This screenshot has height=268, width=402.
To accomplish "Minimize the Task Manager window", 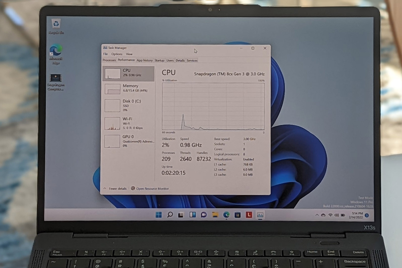I will (241, 48).
